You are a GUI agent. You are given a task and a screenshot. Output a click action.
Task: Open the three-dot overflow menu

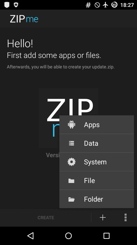126,217
